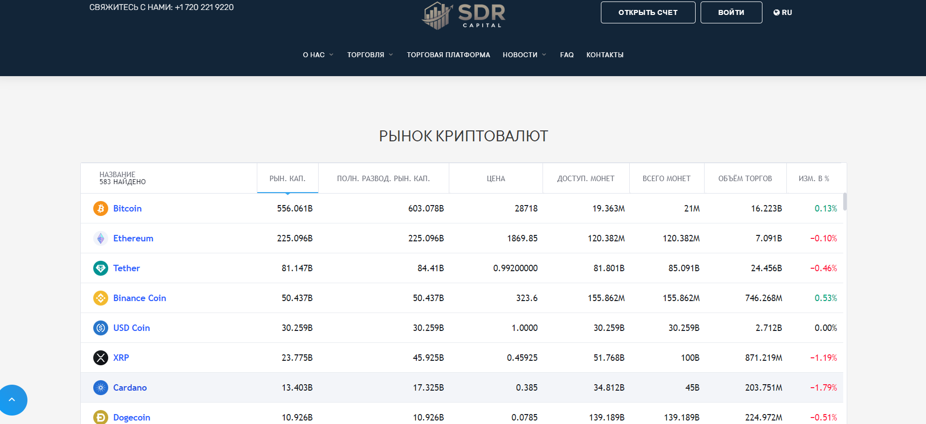Sort by ЦЕНА column
The height and width of the screenshot is (424, 926).
pyautogui.click(x=496, y=178)
